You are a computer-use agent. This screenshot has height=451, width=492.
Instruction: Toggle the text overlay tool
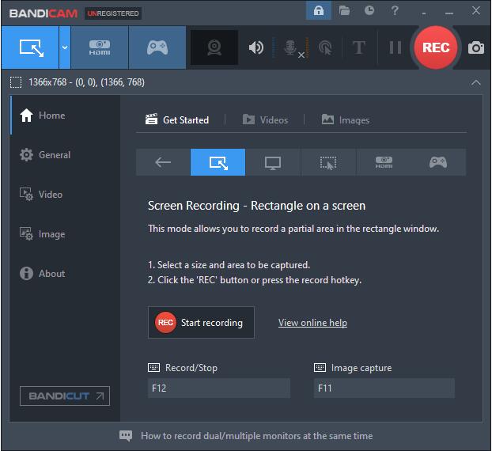pyautogui.click(x=358, y=47)
